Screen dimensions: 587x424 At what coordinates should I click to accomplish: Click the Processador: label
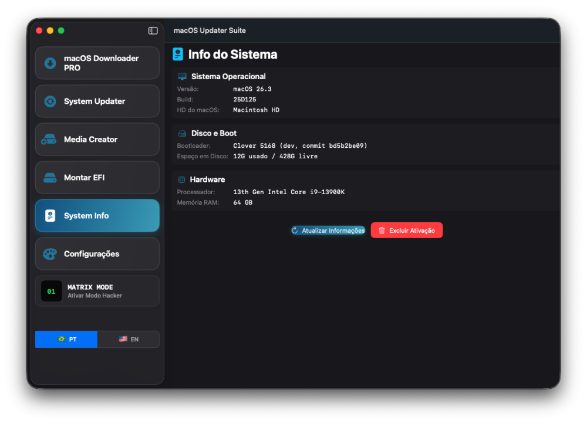[196, 192]
